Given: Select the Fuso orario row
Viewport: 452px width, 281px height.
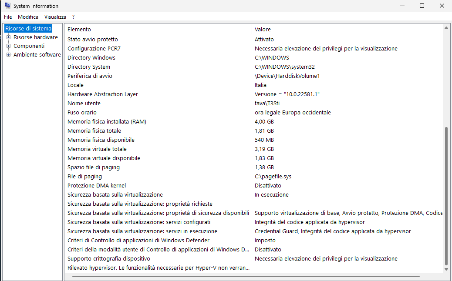Looking at the screenshot, I should pos(254,113).
